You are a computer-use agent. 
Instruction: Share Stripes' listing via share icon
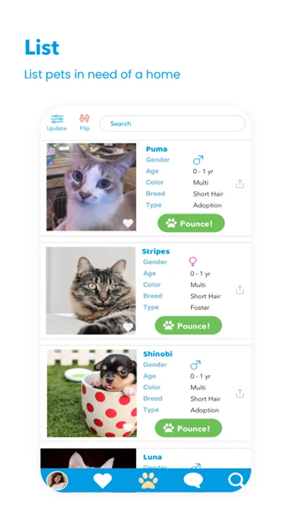(240, 290)
